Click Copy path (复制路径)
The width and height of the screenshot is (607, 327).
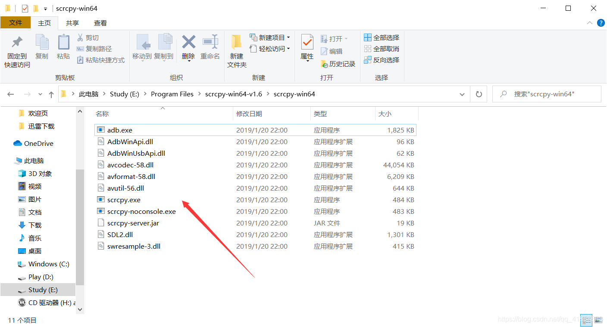pyautogui.click(x=94, y=49)
